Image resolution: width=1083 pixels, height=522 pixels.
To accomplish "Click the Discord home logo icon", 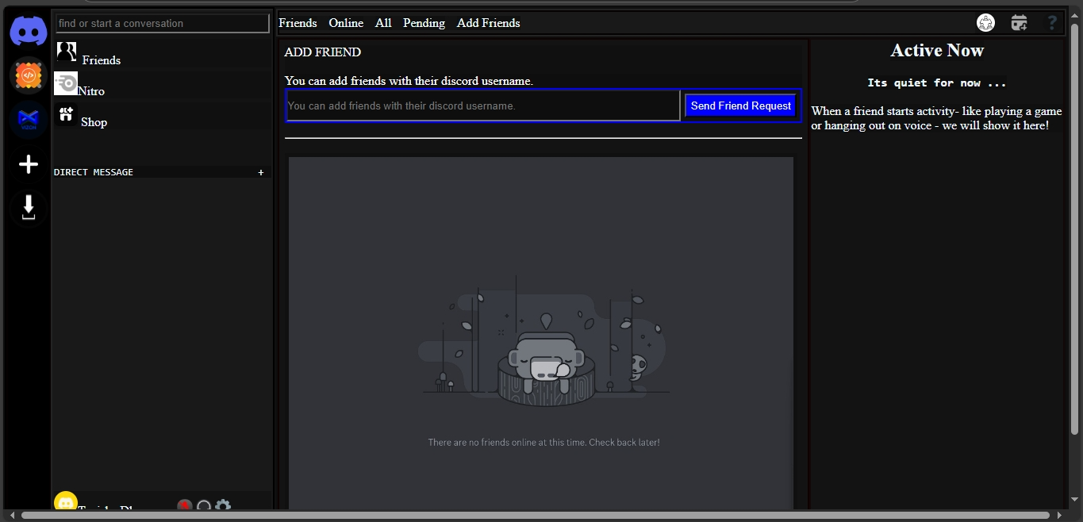I will [28, 31].
